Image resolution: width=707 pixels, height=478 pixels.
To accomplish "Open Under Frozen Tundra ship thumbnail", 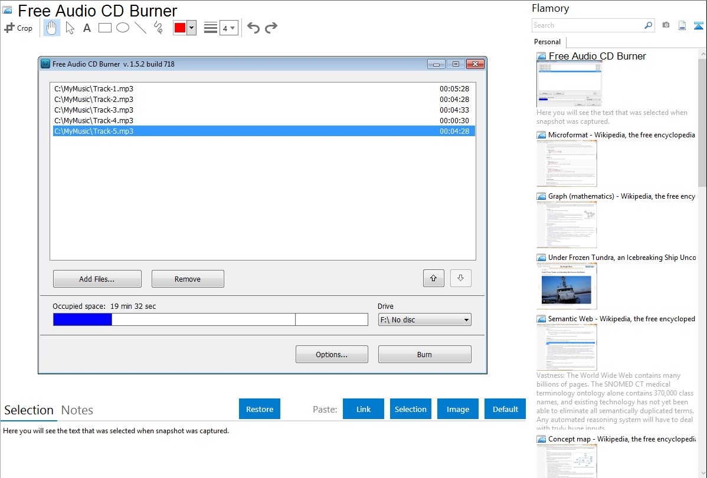I will [x=567, y=286].
